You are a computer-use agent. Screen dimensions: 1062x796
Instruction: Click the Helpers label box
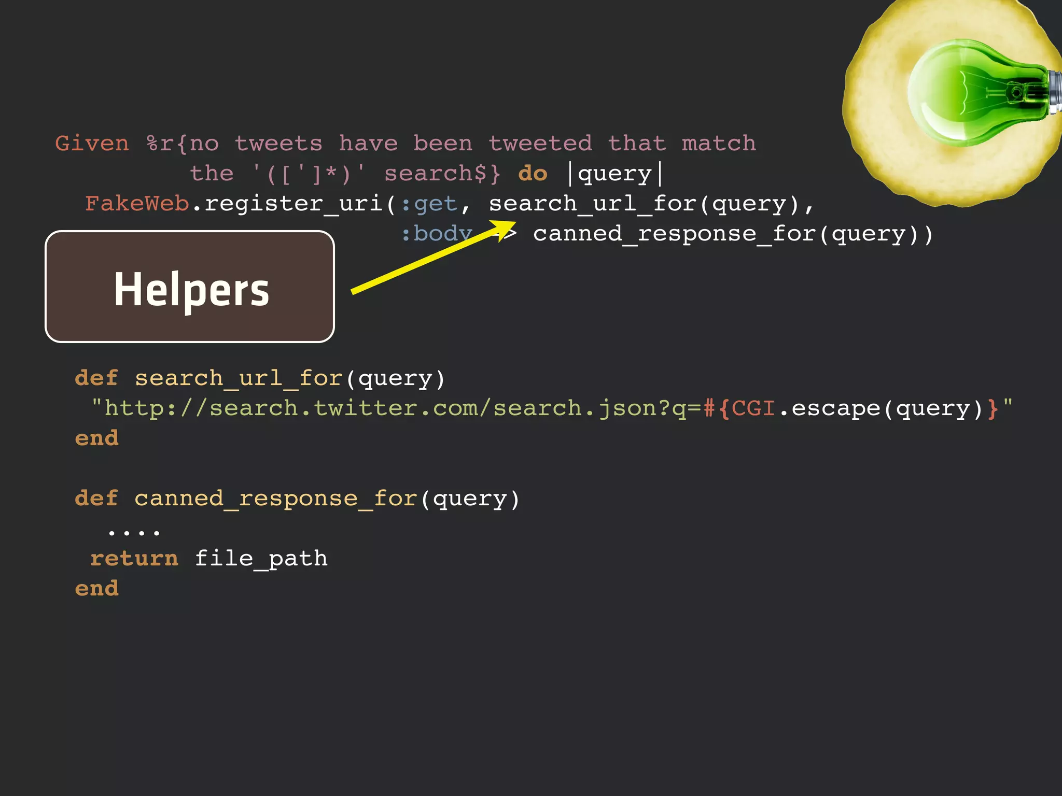[x=190, y=287]
